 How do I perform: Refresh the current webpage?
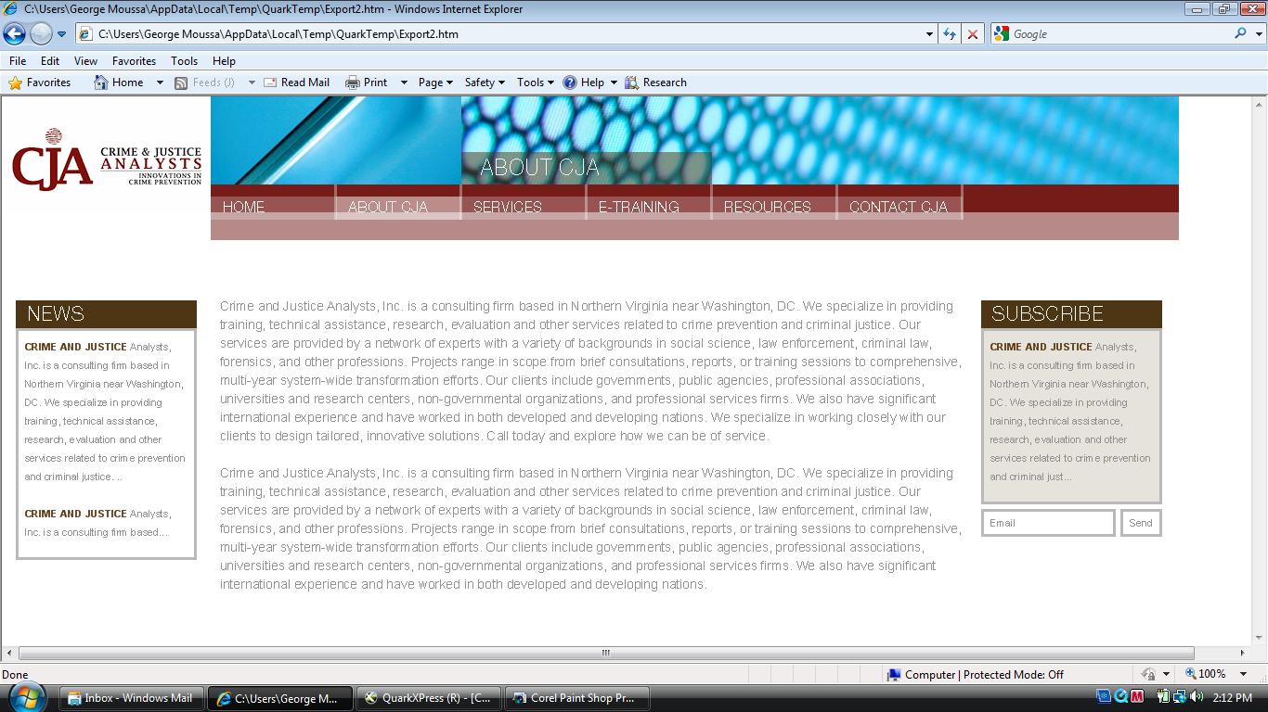949,33
